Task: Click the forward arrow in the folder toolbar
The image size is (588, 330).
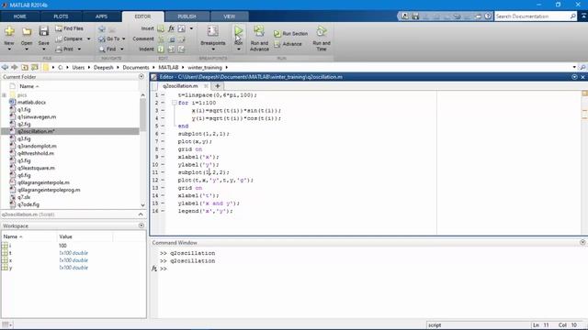Action: pyautogui.click(x=15, y=67)
